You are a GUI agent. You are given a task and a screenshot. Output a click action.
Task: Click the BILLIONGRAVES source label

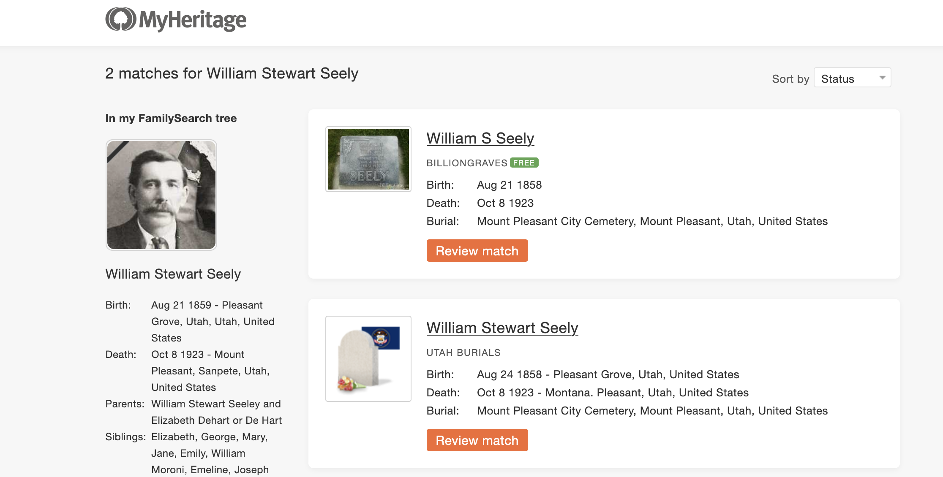466,163
